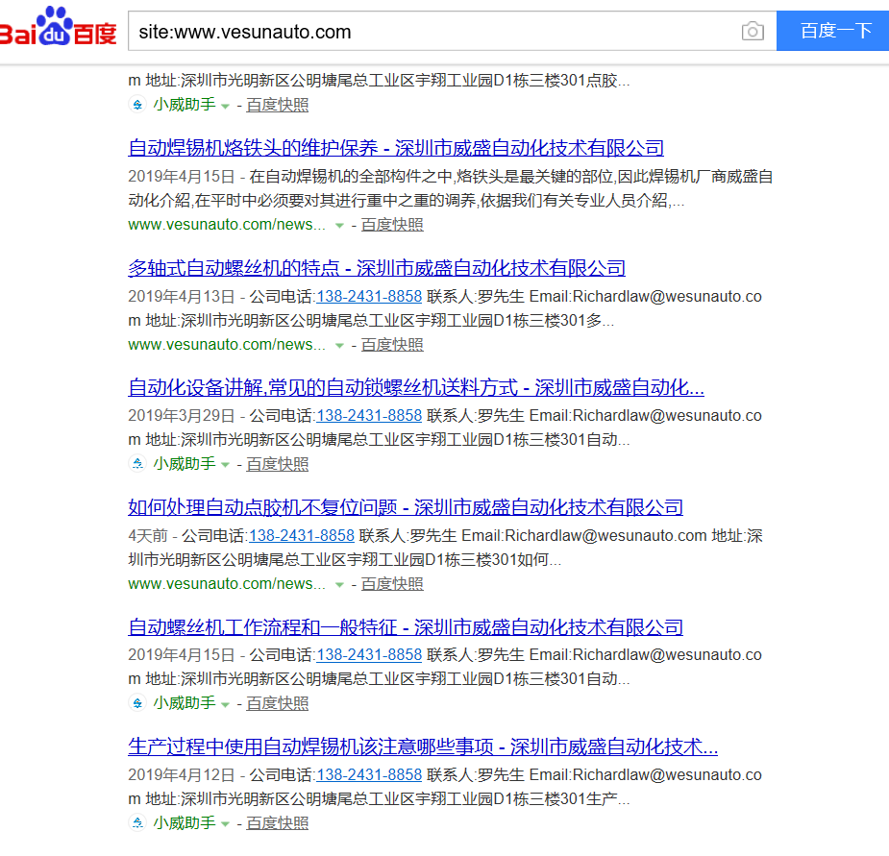The height and width of the screenshot is (856, 889).
Task: Click the 百度一下 search button
Action: [x=834, y=31]
